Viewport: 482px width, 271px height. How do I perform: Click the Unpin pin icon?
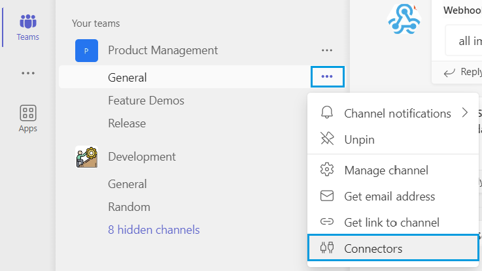(x=327, y=138)
